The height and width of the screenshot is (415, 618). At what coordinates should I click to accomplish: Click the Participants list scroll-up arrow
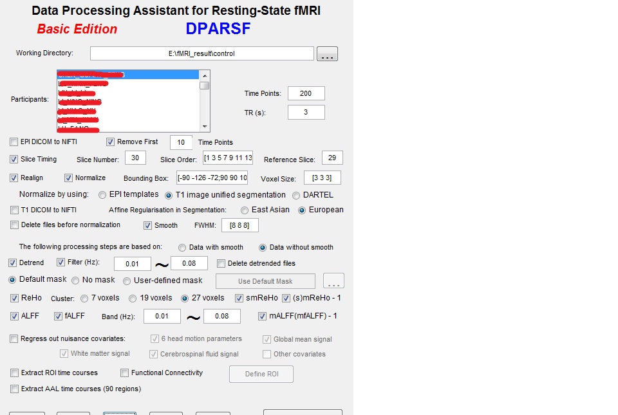tap(205, 75)
